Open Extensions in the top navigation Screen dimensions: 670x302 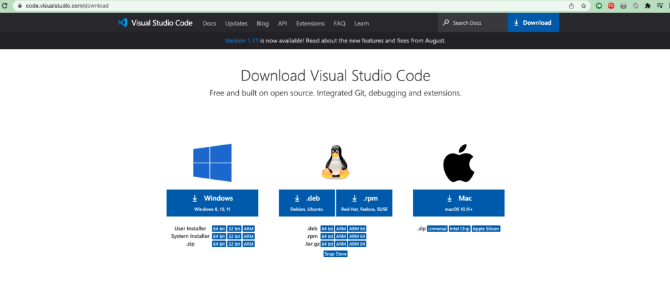(x=310, y=24)
